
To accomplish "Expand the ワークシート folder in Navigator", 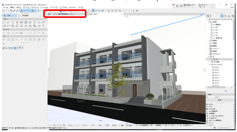I will coord(208,49).
